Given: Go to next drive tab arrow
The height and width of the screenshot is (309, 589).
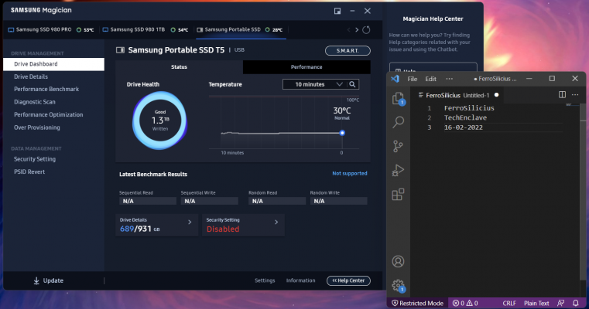Looking at the screenshot, I should tap(357, 29).
